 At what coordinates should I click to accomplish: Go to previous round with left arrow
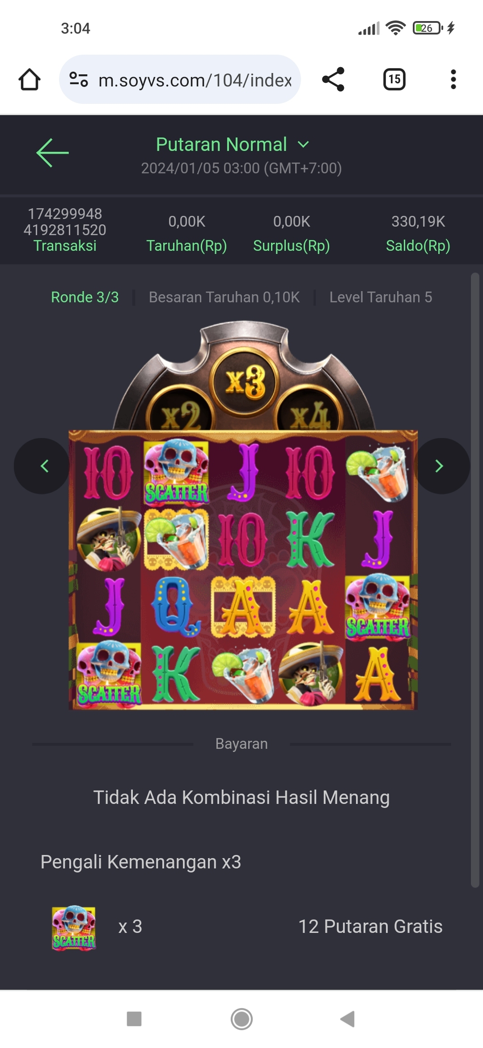42,466
